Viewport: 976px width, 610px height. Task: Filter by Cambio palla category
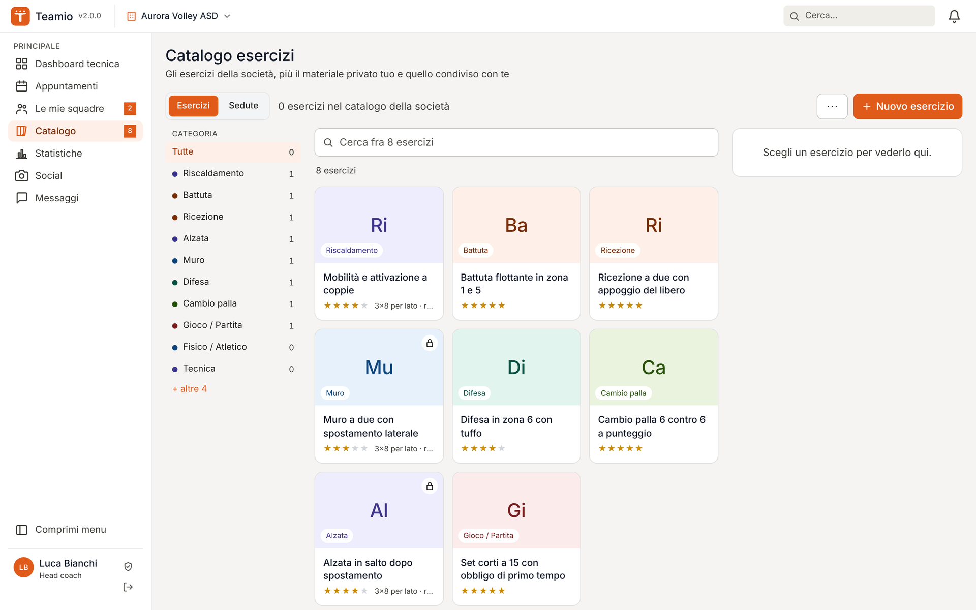click(x=233, y=304)
